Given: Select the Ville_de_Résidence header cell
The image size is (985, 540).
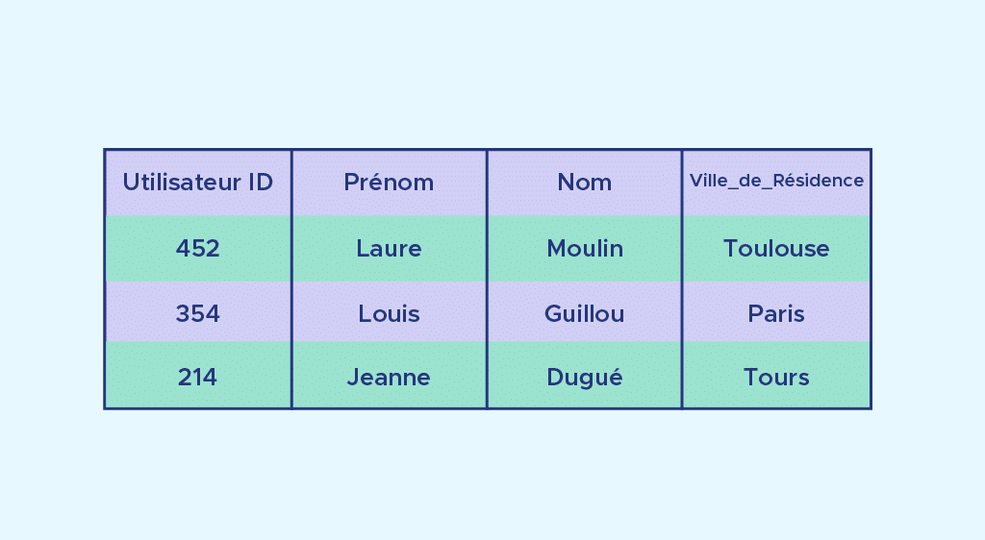Looking at the screenshot, I should (776, 181).
